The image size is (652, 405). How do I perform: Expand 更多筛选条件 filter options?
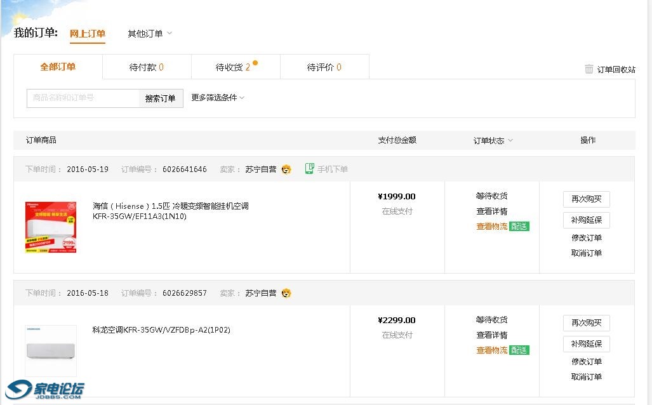(217, 98)
